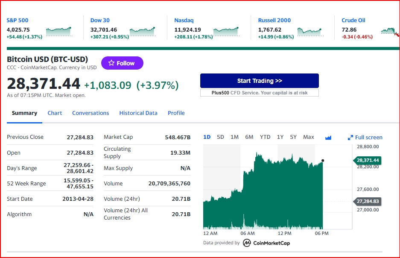Click the Start Trading button
Image resolution: width=400 pixels, height=258 pixels.
[x=260, y=81]
